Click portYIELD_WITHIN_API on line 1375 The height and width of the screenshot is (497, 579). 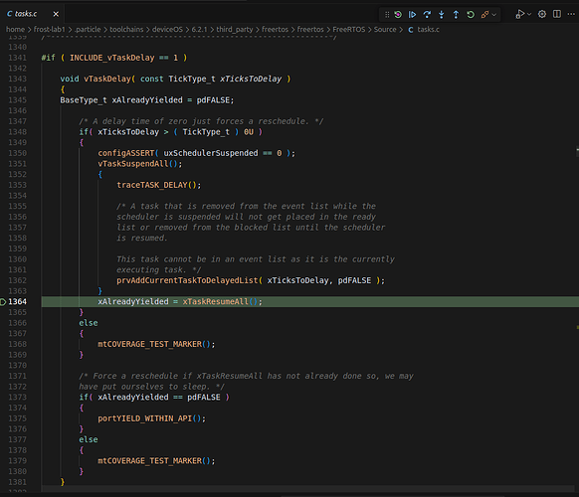[x=145, y=418]
